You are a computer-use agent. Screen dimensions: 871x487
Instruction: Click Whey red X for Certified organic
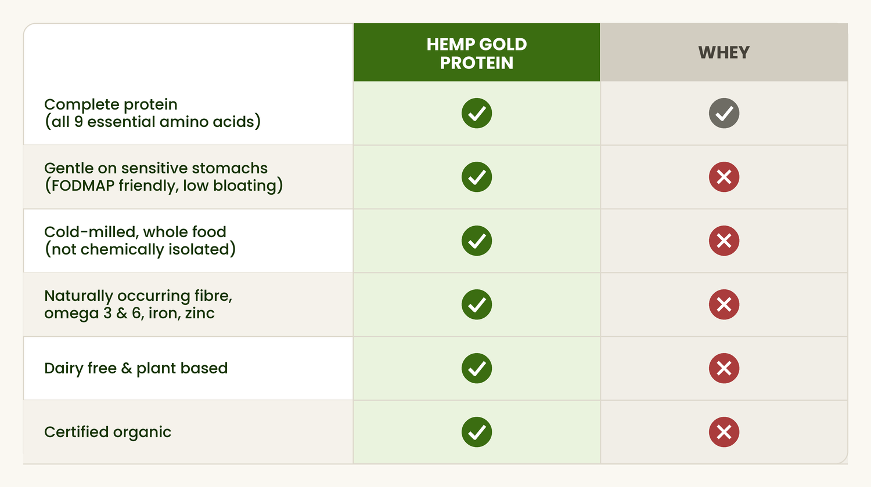click(724, 432)
